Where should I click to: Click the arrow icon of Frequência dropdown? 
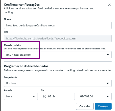coord(108,83)
